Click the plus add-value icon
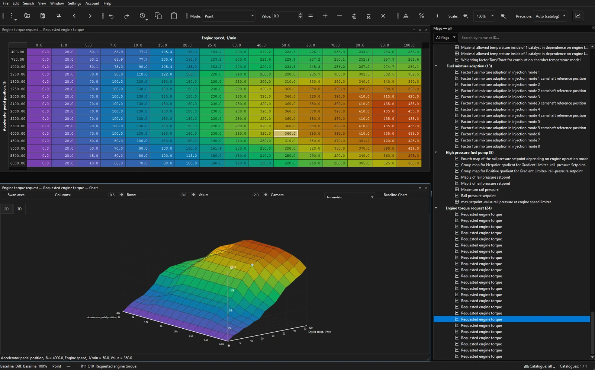This screenshot has height=370, width=595. (x=325, y=16)
